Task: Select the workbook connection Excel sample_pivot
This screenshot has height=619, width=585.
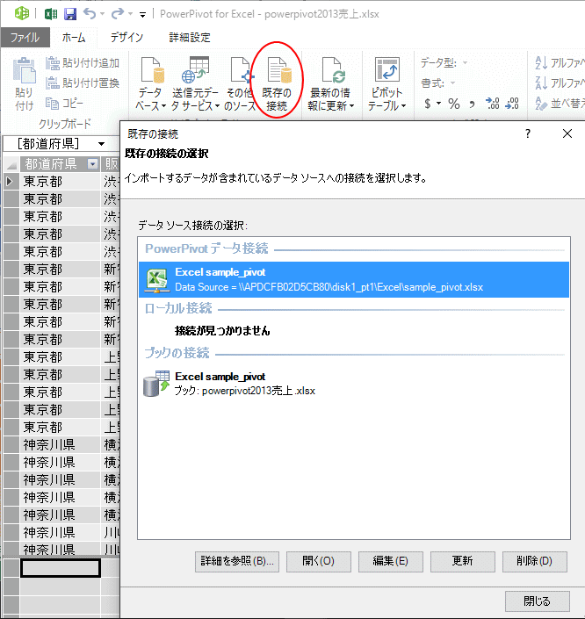Action: (x=354, y=384)
